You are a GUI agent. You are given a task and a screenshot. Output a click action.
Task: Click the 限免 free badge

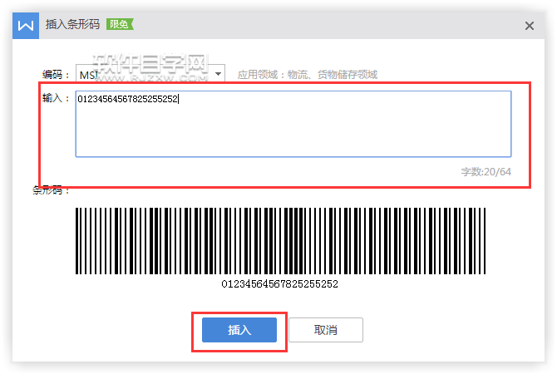click(120, 24)
